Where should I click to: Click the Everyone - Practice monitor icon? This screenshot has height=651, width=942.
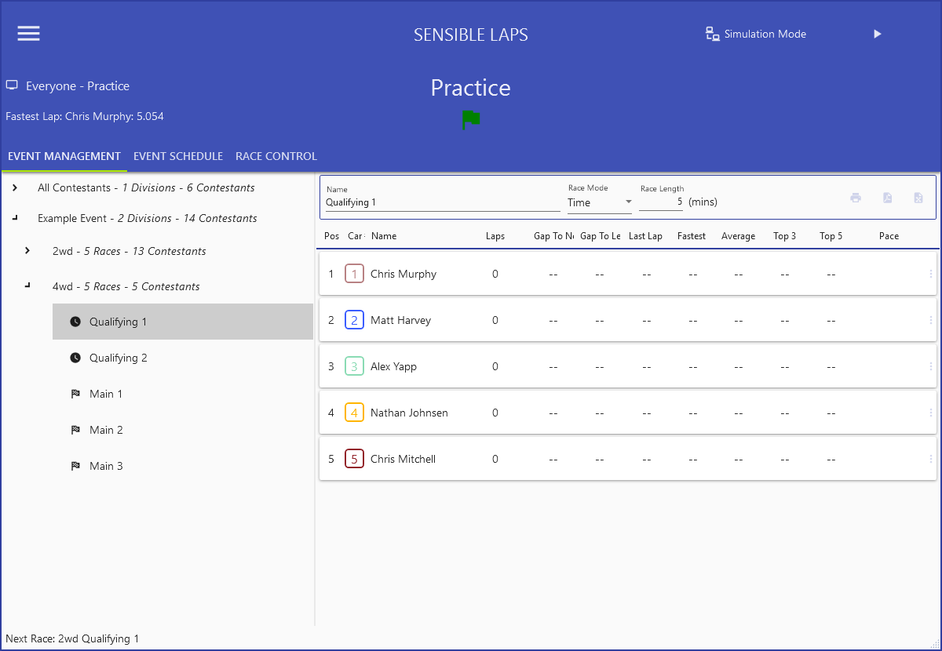click(x=12, y=85)
